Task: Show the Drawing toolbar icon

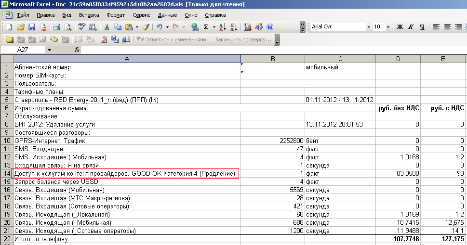Action: [259, 27]
